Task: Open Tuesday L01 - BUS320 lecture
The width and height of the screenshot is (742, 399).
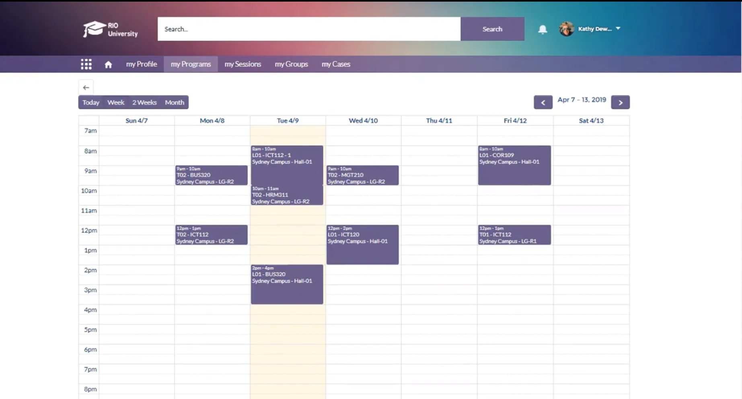Action: pyautogui.click(x=287, y=284)
